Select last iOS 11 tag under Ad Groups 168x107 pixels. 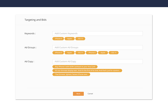(113, 53)
